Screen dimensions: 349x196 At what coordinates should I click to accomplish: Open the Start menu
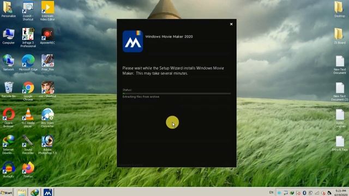(x=7, y=193)
